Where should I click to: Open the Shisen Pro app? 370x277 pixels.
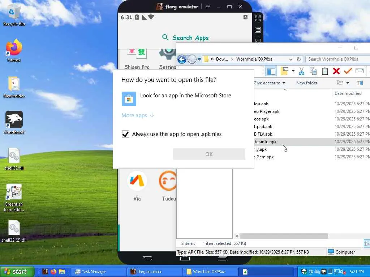click(x=137, y=59)
